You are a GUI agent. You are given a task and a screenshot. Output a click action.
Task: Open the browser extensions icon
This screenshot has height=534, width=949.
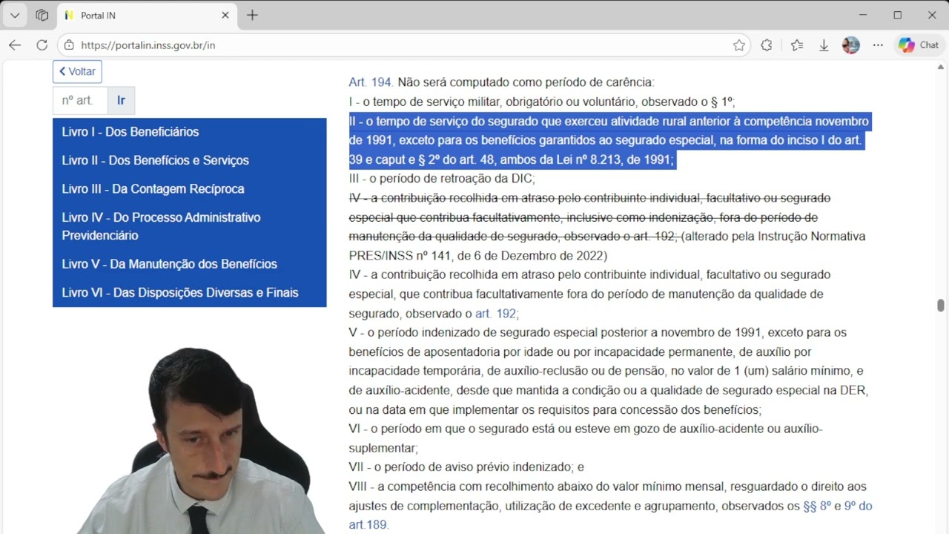(x=767, y=45)
